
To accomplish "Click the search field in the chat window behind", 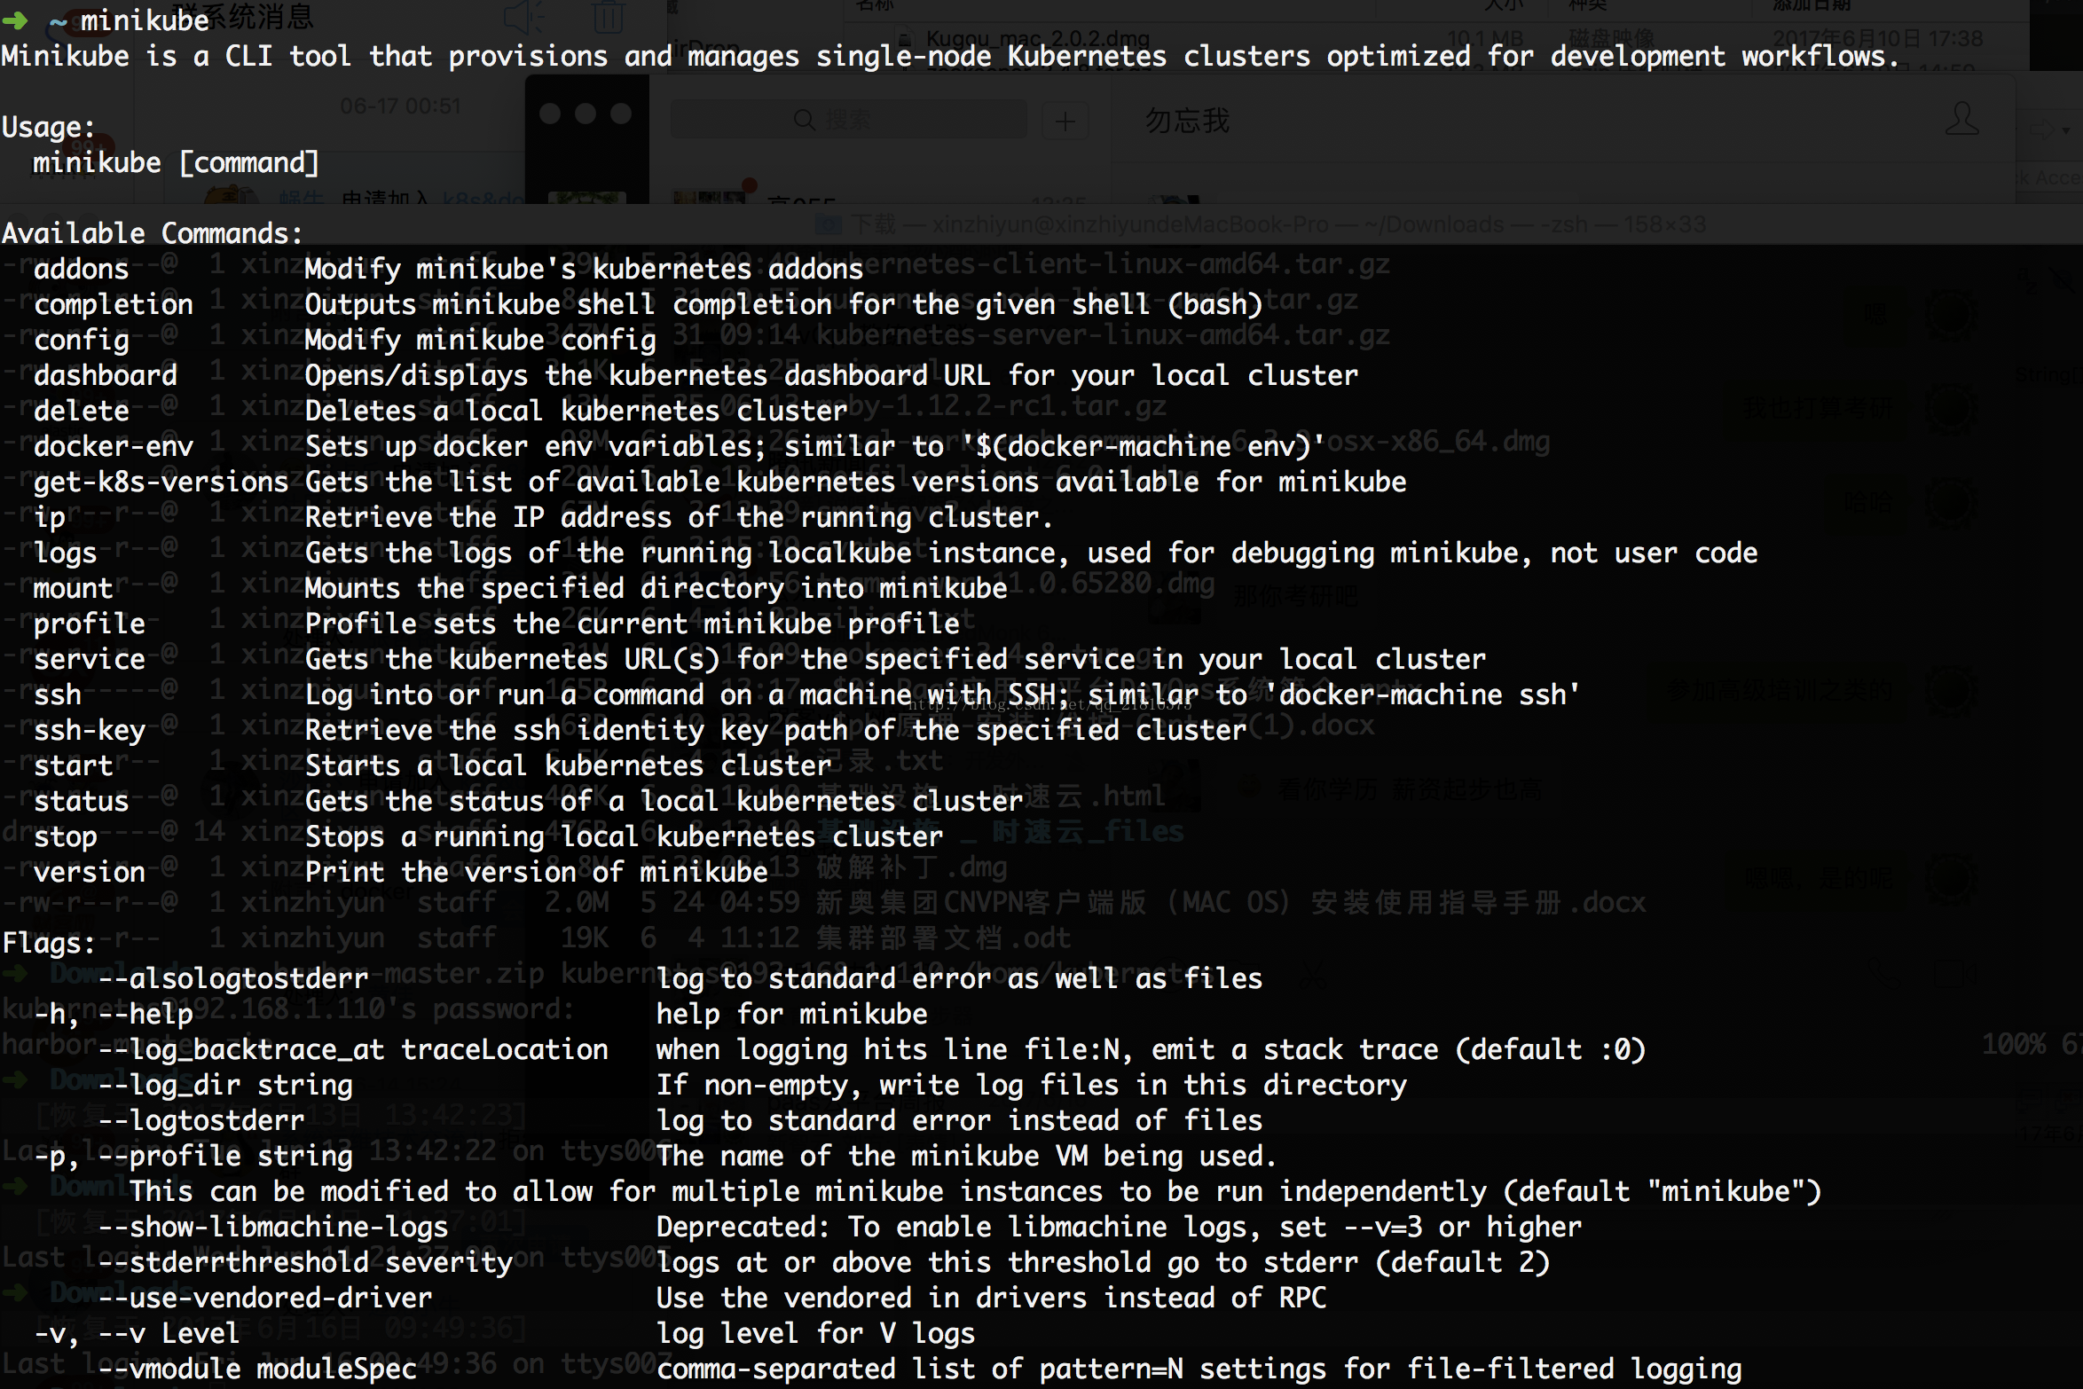I will tap(848, 120).
